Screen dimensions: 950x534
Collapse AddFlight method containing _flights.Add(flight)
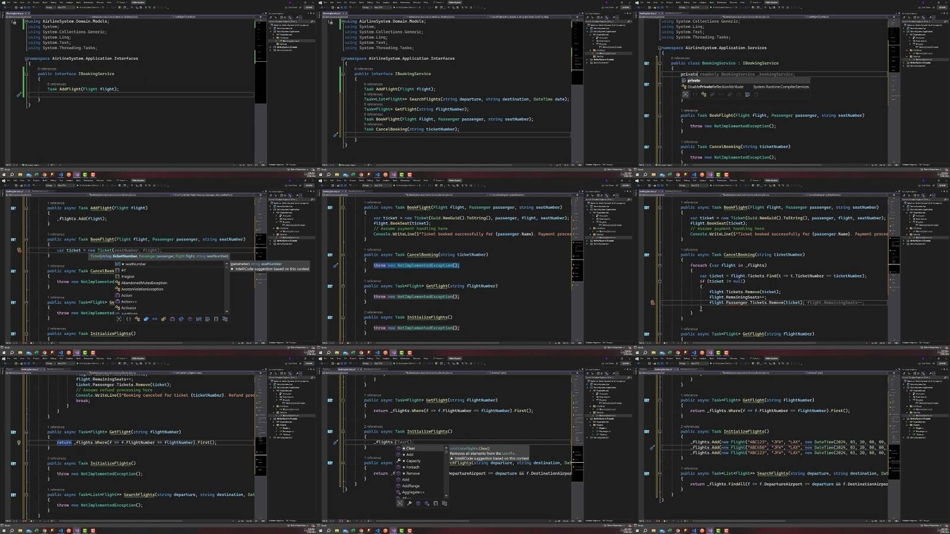(26, 208)
